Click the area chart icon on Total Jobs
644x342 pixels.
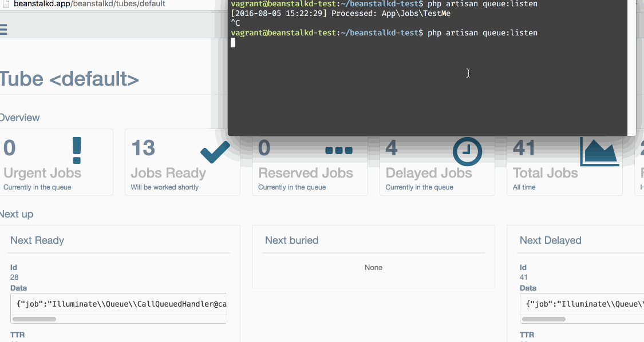(x=599, y=151)
